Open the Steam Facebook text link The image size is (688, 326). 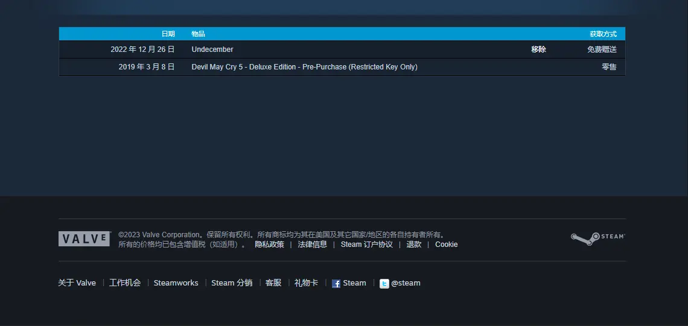pyautogui.click(x=354, y=283)
